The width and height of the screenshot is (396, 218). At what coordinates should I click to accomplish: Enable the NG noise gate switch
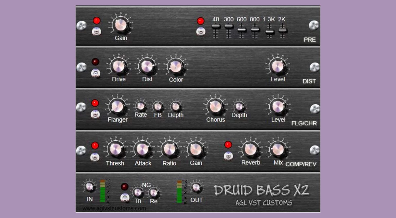click(x=125, y=197)
